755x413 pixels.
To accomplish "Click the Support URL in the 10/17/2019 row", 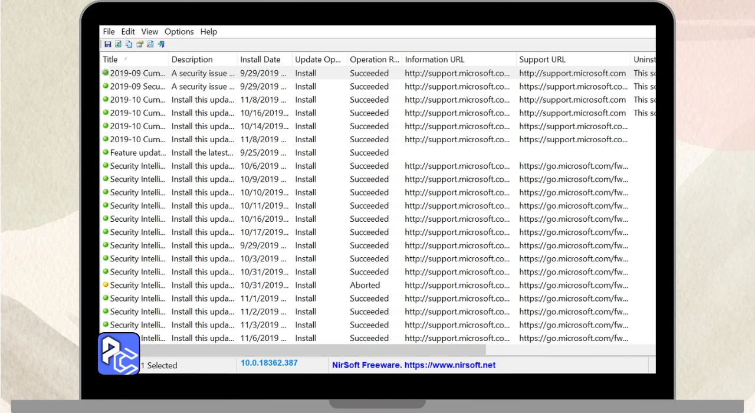I will pyautogui.click(x=573, y=232).
